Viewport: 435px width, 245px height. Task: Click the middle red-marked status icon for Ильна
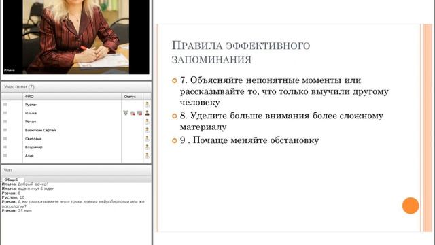coord(133,113)
